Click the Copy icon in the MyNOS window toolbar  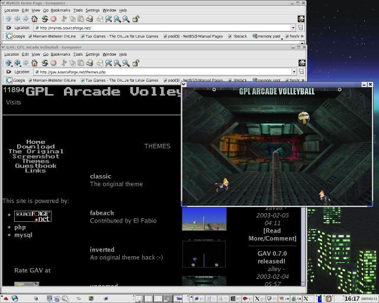click(x=72, y=19)
